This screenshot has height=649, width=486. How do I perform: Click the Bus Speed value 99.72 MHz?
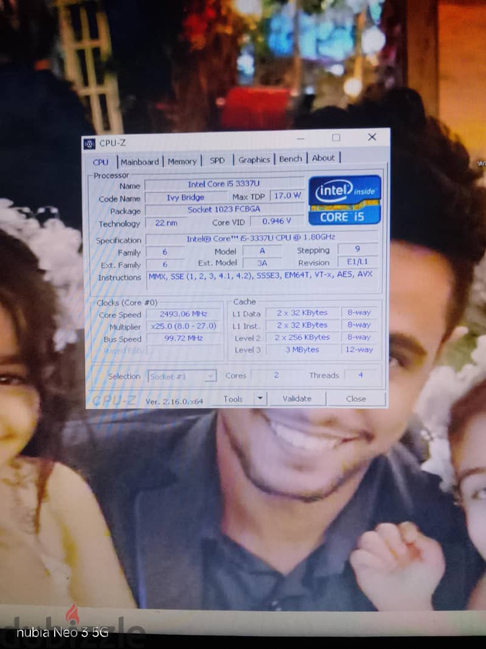[184, 338]
